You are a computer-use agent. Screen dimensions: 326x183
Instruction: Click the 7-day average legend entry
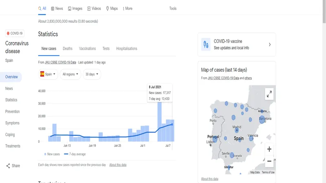click(x=75, y=154)
